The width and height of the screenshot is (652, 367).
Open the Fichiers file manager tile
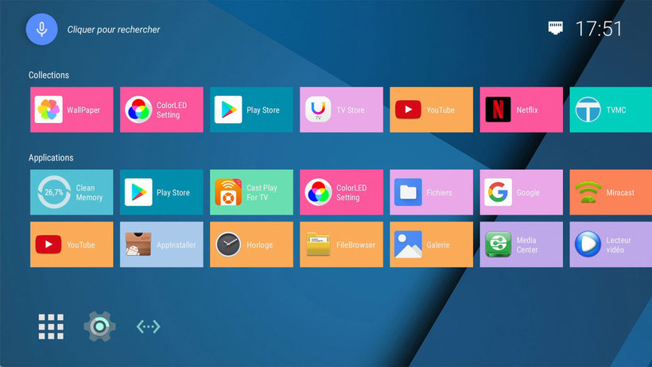[x=431, y=192]
